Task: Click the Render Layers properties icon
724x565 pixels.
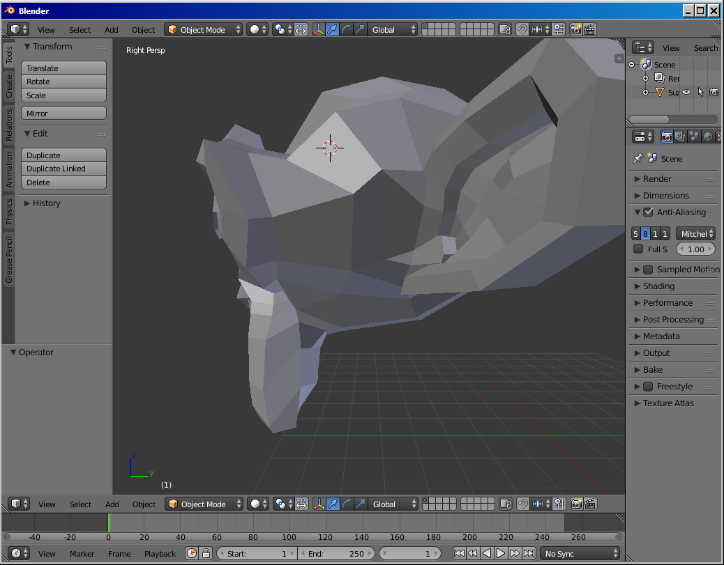Action: 680,137
